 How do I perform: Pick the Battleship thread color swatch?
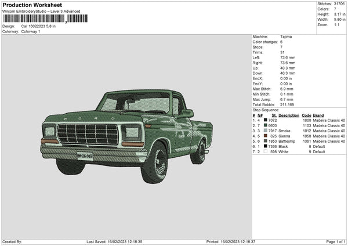[x=266, y=141]
